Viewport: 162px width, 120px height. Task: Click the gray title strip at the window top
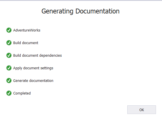tap(81, 0)
